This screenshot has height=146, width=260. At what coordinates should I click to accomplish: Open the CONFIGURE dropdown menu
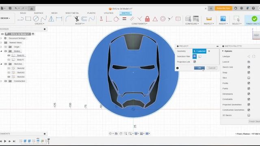coord(192,24)
